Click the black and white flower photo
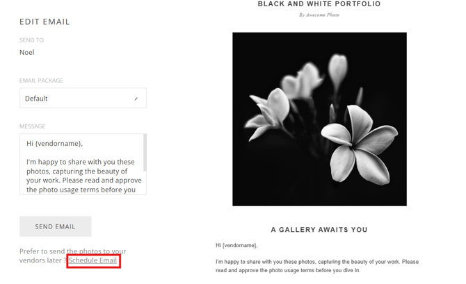This screenshot has height=284, width=466. 319,119
